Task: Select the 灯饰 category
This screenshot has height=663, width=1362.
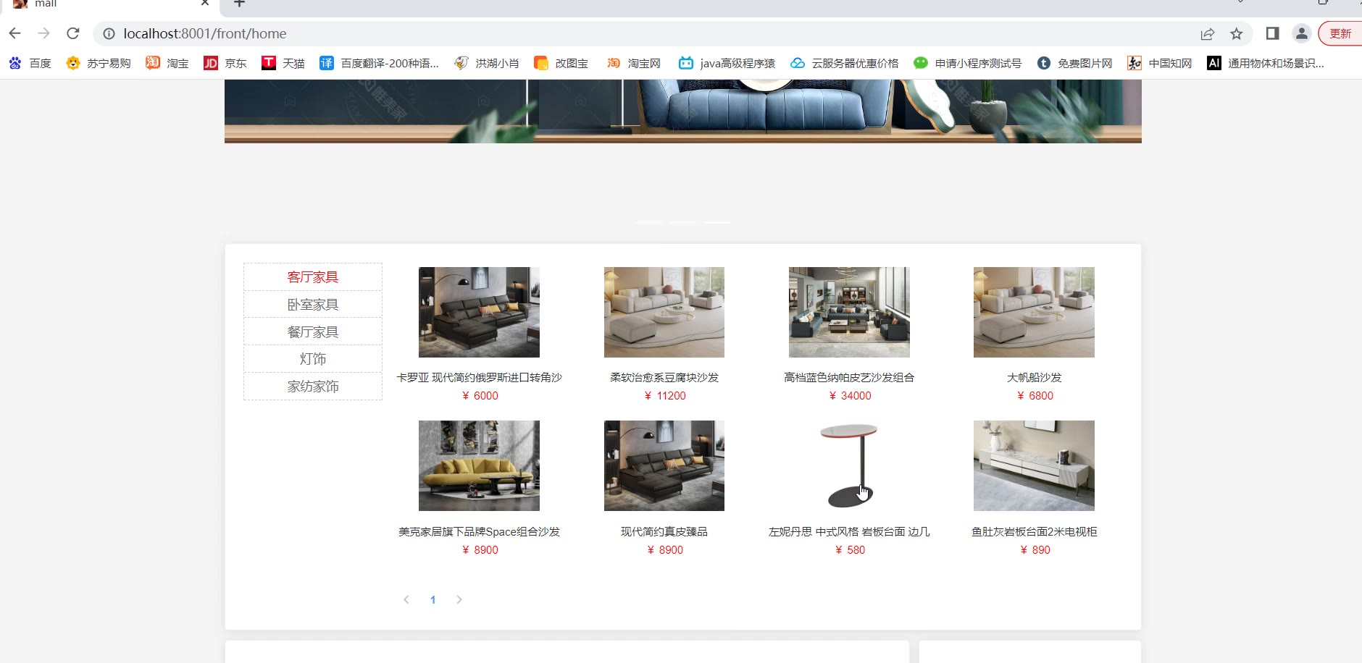Action: (x=313, y=359)
